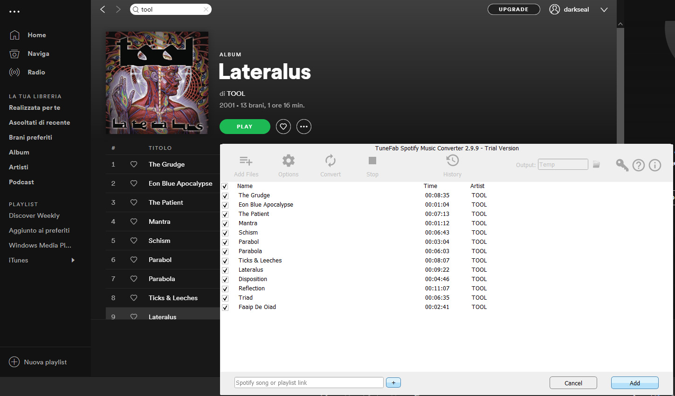
Task: Uncheck the Schism track checkbox
Action: click(x=225, y=233)
